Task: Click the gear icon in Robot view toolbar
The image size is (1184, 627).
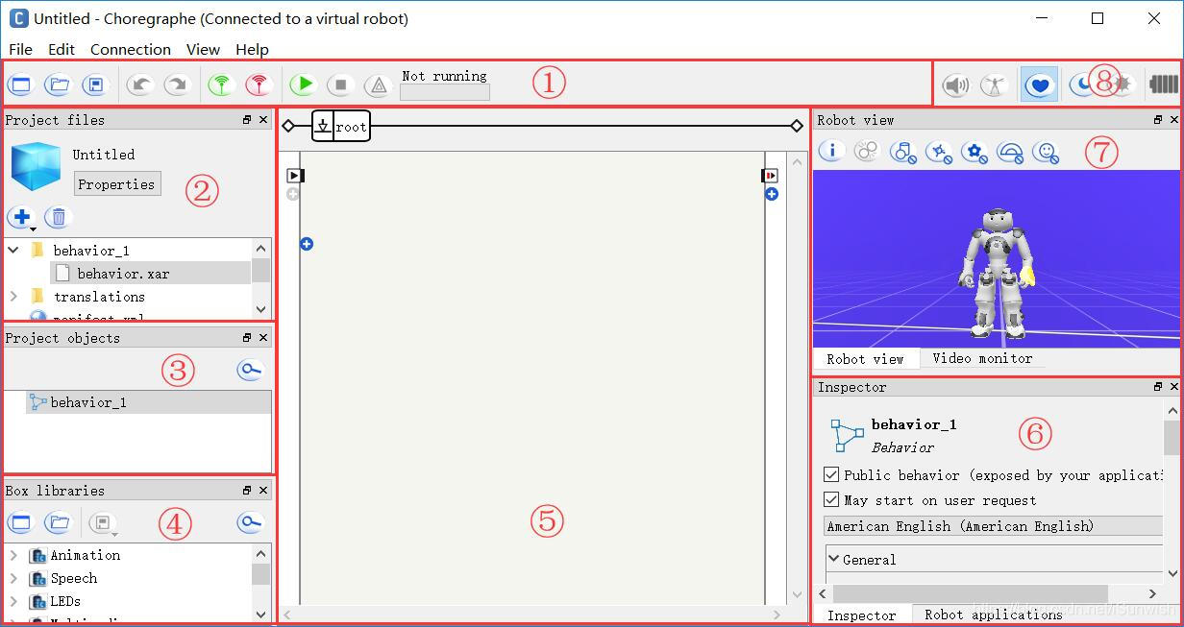Action: (974, 151)
